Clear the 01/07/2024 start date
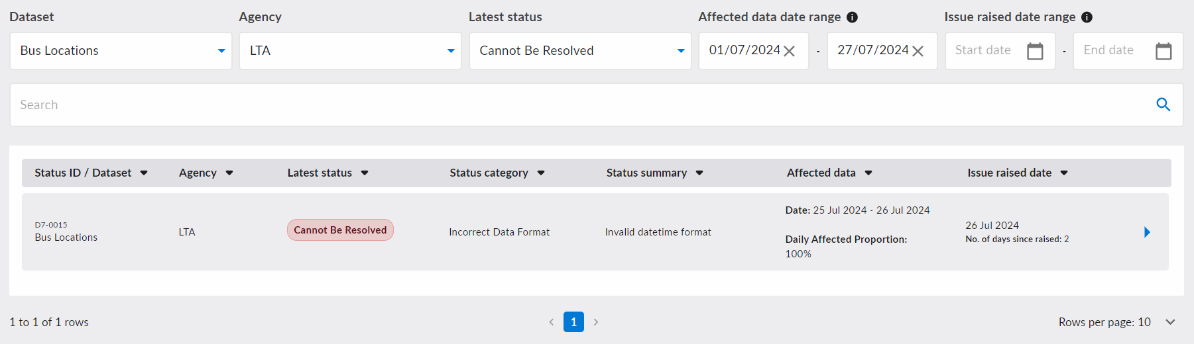This screenshot has width=1194, height=344. point(789,51)
